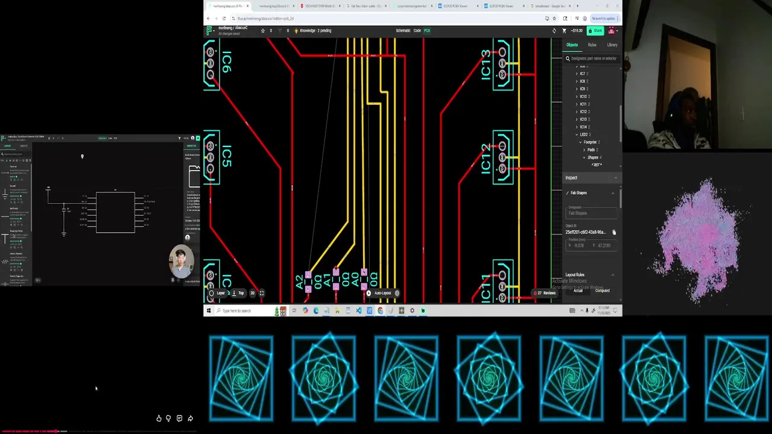
Task: Copy the Object ID value
Action: pyautogui.click(x=614, y=232)
